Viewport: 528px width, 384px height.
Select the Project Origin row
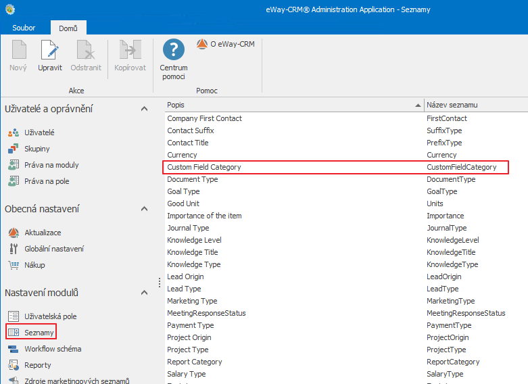coord(347,337)
